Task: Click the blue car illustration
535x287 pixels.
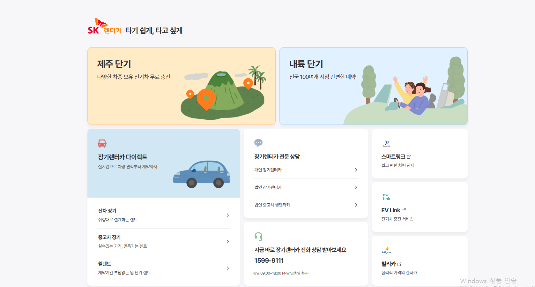Action: click(202, 174)
